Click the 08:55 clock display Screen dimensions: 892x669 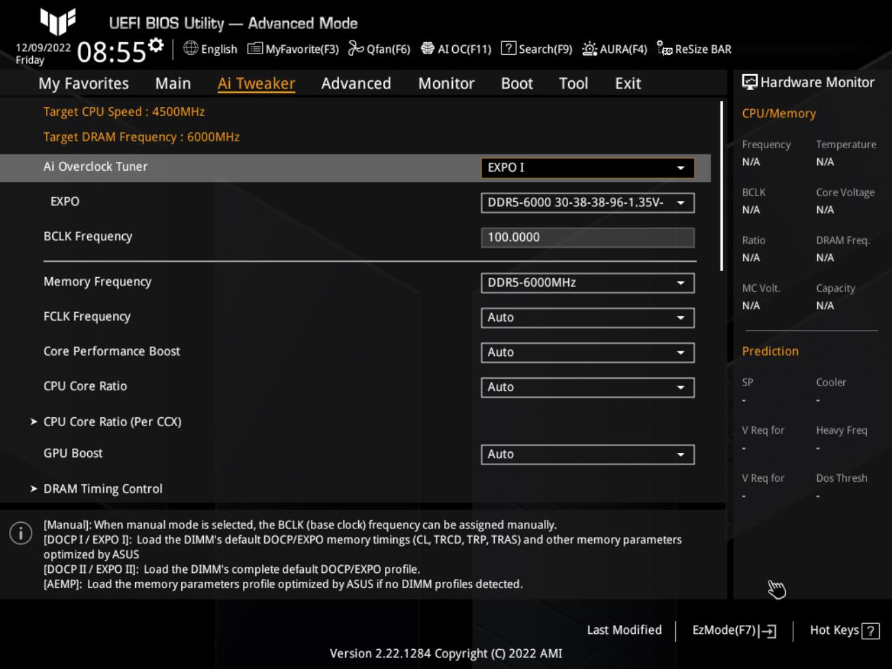[x=112, y=52]
